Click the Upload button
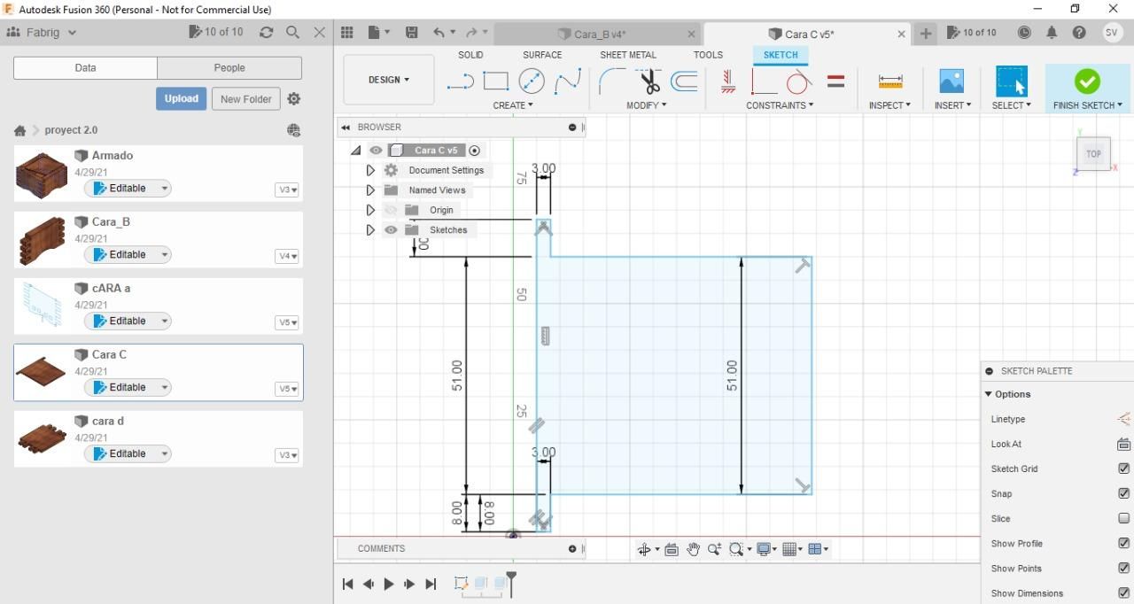The height and width of the screenshot is (604, 1134). pyautogui.click(x=181, y=98)
